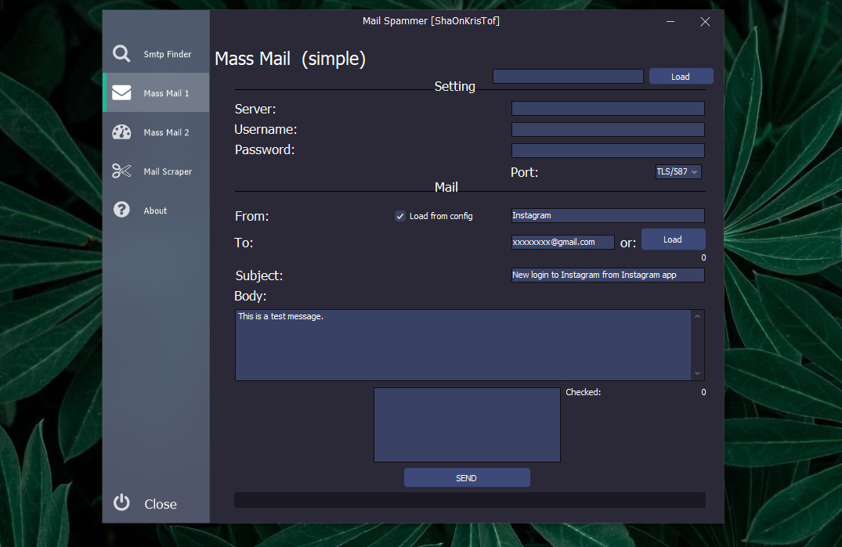Viewport: 842px width, 547px height.
Task: Select the Mass Mail 1 envelope icon
Action: point(121,93)
